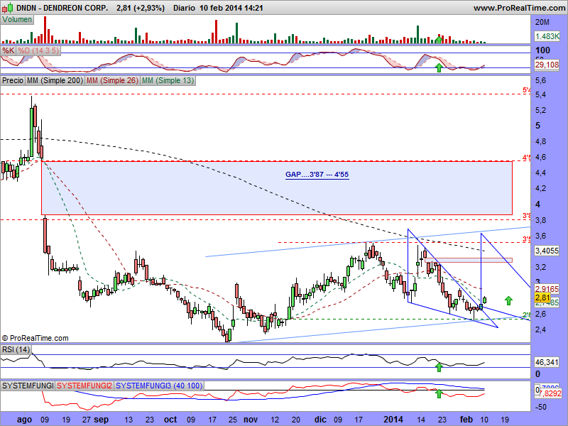Image resolution: width=568 pixels, height=426 pixels.
Task: Click the red 7,8292 value box
Action: pyautogui.click(x=550, y=393)
